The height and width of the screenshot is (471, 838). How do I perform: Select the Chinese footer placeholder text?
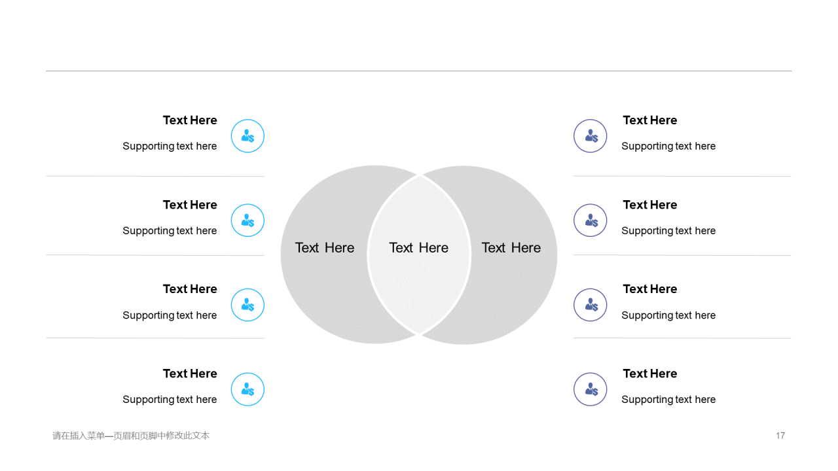pyautogui.click(x=131, y=436)
